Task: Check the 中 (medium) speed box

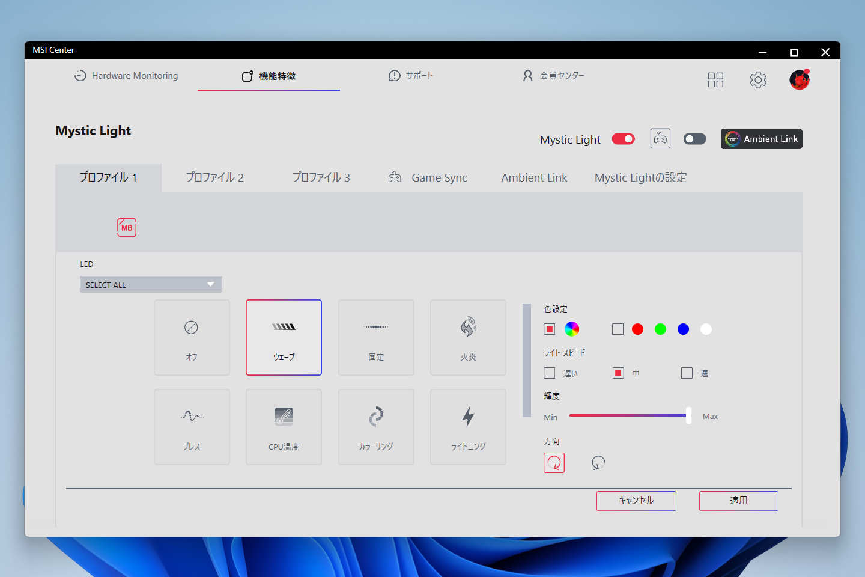Action: click(618, 373)
